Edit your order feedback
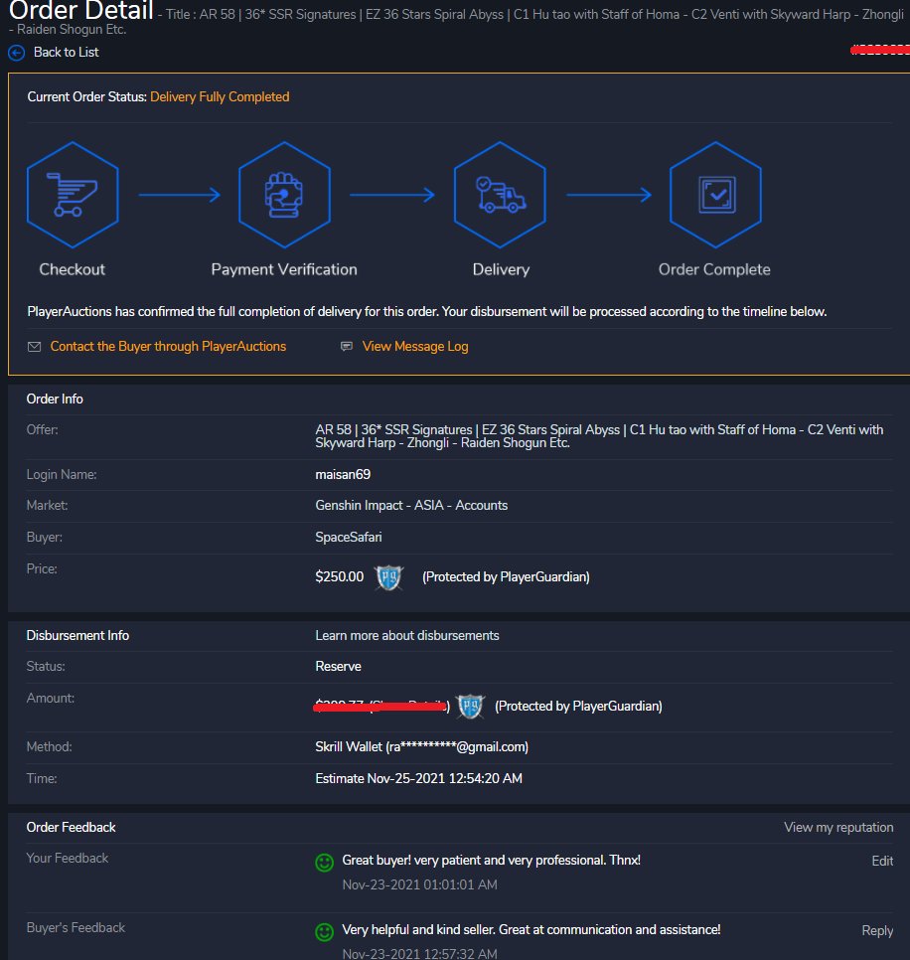Viewport: 910px width, 960px height. [x=882, y=861]
